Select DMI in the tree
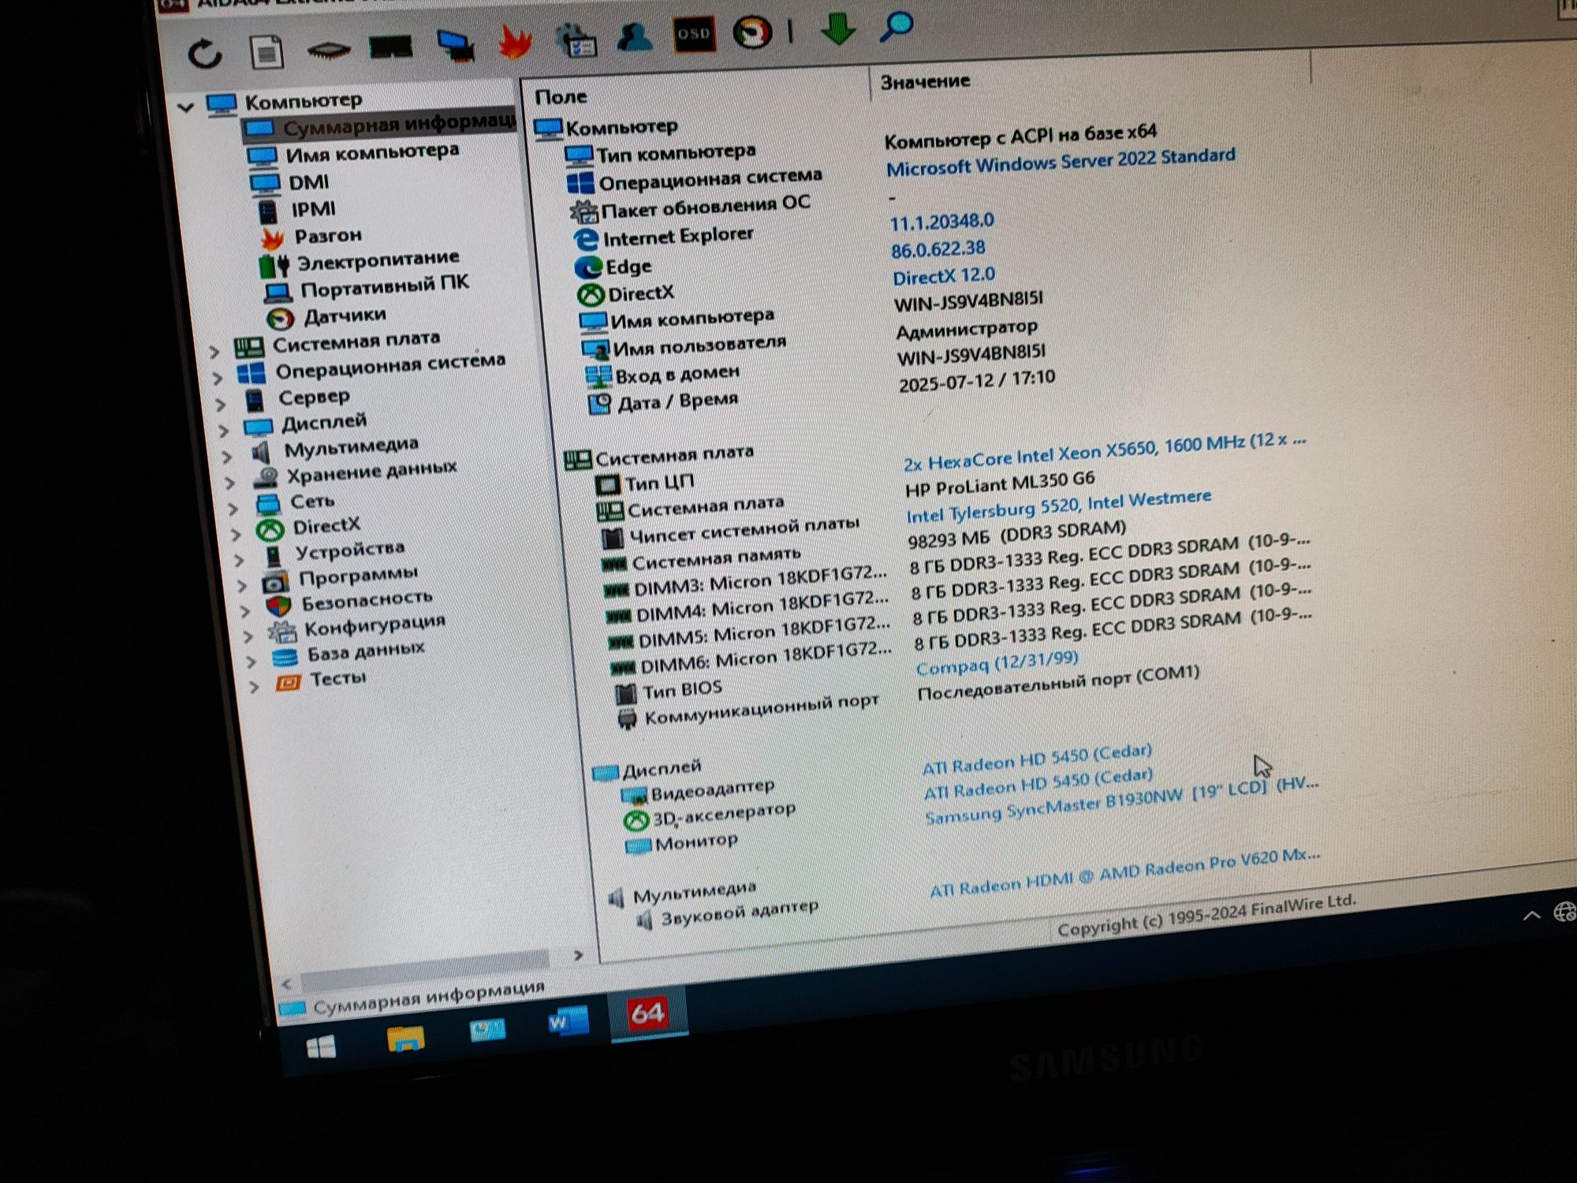1577x1183 pixels. click(289, 183)
